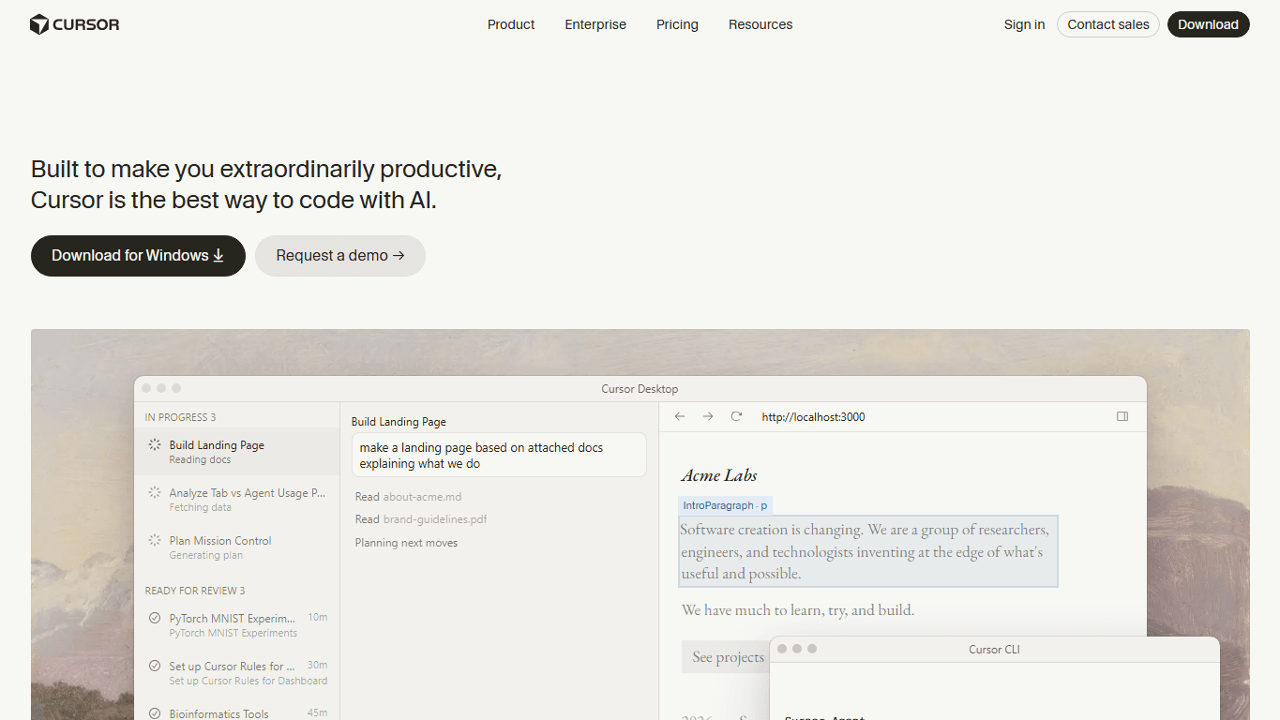Open the PyTorch MNIST Experiments task

point(237,625)
